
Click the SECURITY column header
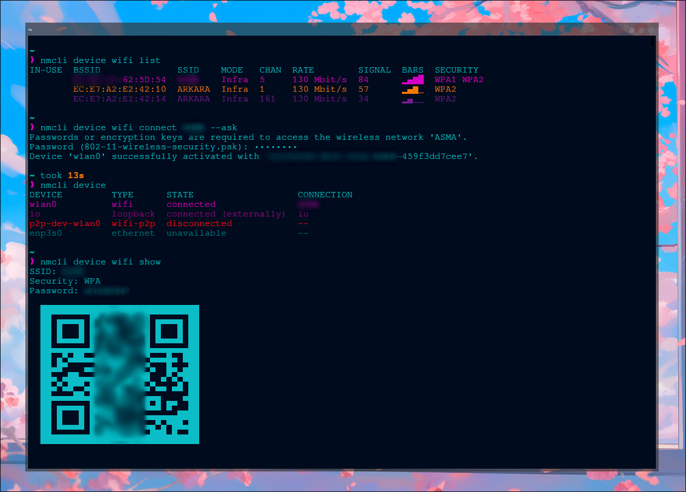point(456,69)
